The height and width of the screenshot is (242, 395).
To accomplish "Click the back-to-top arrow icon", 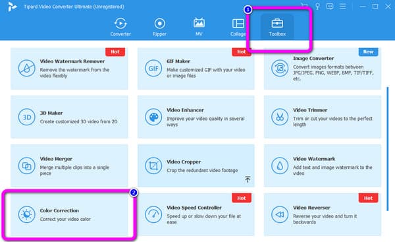I will 248,179.
